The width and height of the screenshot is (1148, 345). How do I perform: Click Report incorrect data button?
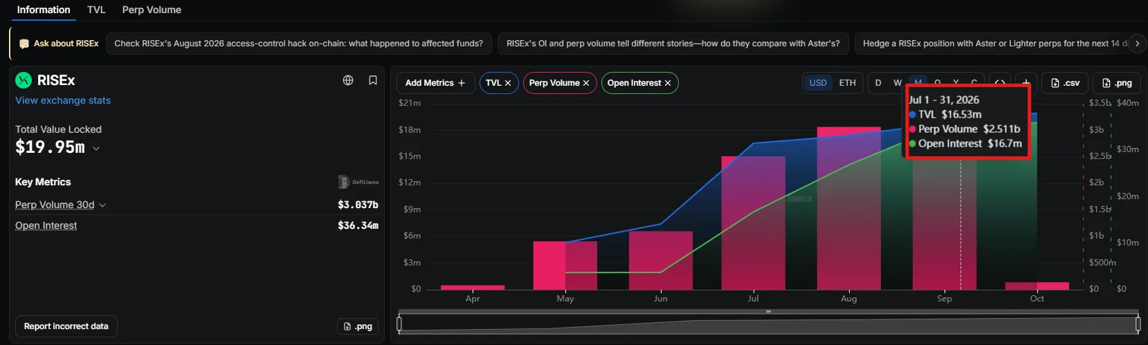coord(66,326)
